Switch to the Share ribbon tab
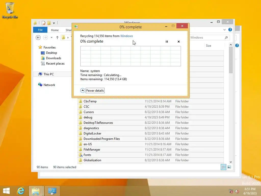261x196 pixels. tap(68, 30)
